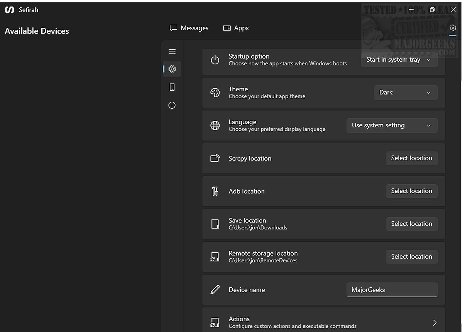Screen dimensions: 465x332
Task: Click 'Choose your preferred display language' text
Action: pos(277,129)
